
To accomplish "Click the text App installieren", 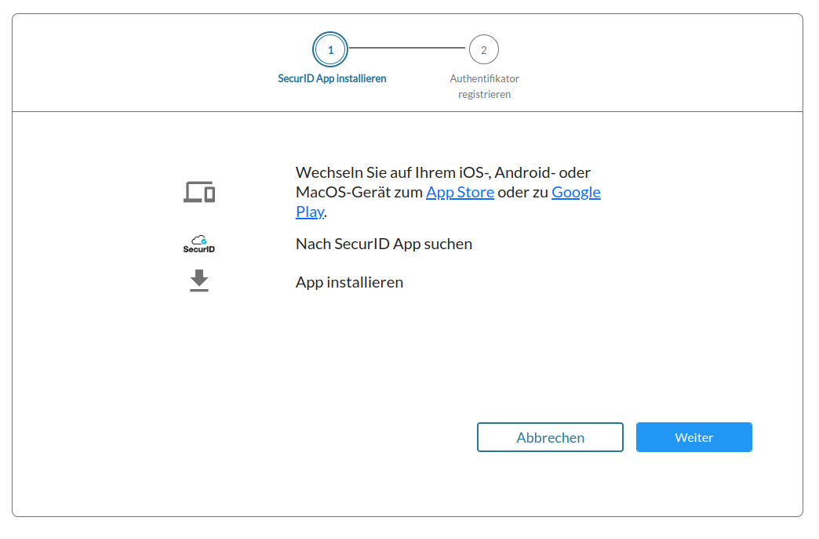I will 349,282.
